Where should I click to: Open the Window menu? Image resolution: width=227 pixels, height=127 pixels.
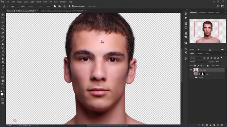63,2
